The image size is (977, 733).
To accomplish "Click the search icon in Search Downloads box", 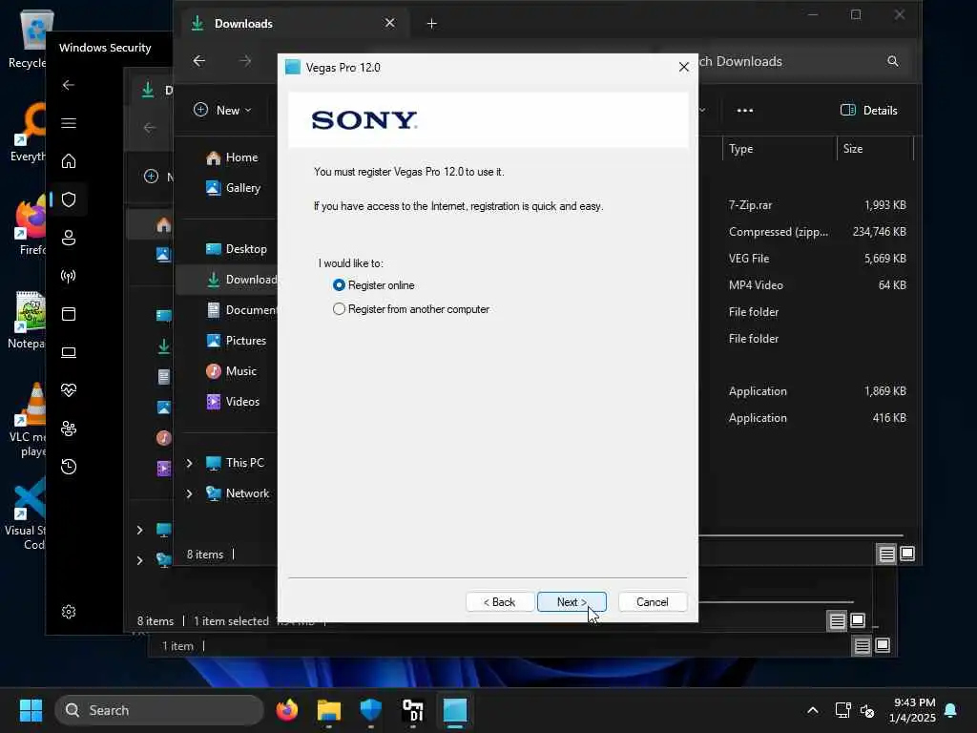I will tap(893, 61).
